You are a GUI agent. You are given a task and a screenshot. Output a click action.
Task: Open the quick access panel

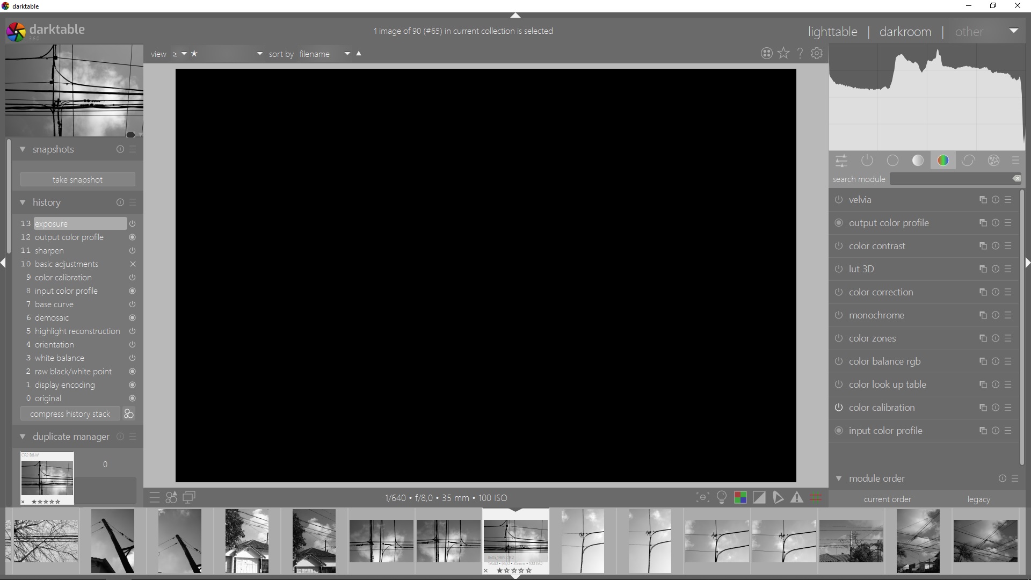(841, 161)
